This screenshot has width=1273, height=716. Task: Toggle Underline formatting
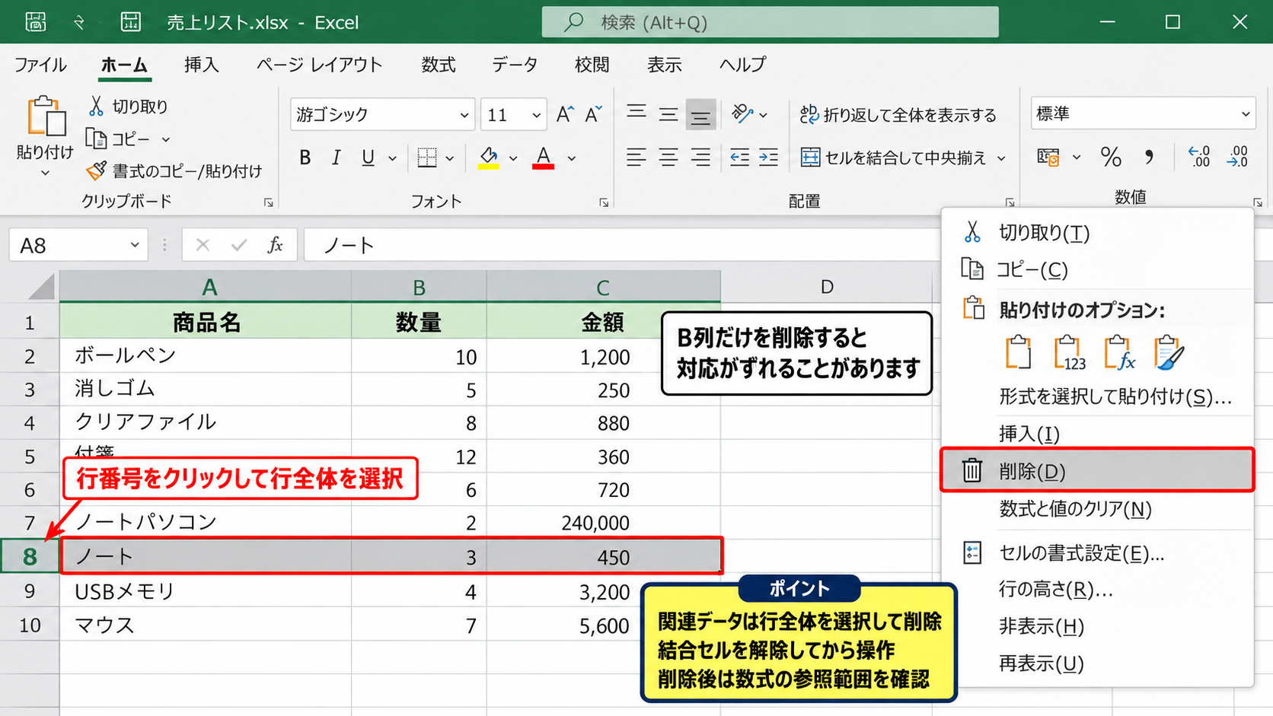368,158
